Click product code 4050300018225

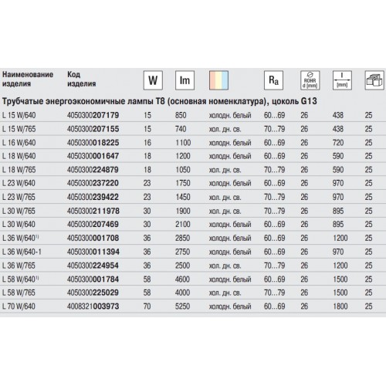click(93, 143)
